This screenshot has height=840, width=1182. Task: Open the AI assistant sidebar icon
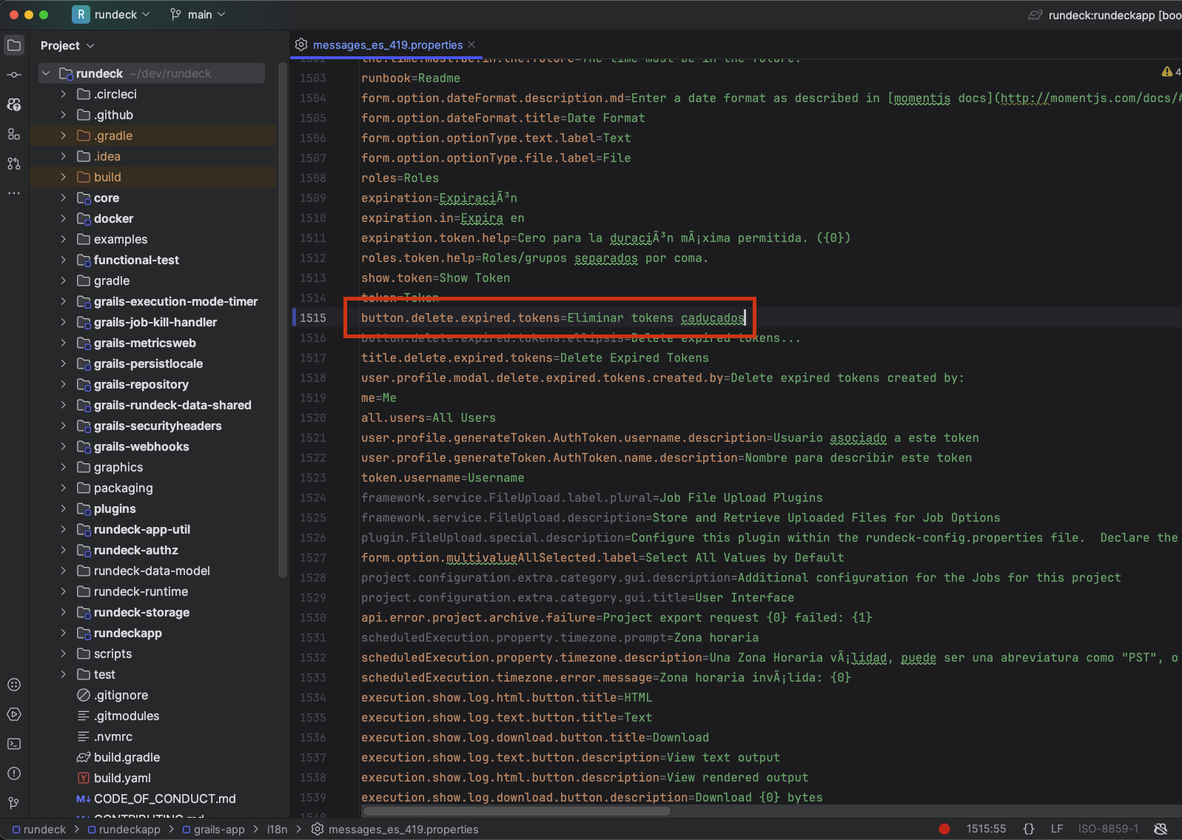14,104
